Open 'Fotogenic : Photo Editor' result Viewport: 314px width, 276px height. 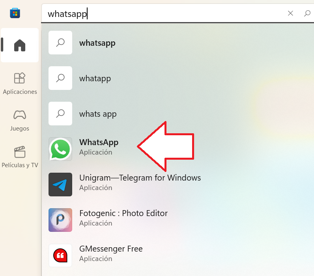tap(123, 213)
